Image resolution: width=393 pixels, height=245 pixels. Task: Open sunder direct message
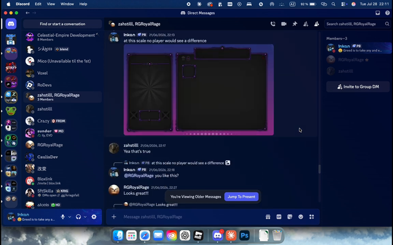63,133
